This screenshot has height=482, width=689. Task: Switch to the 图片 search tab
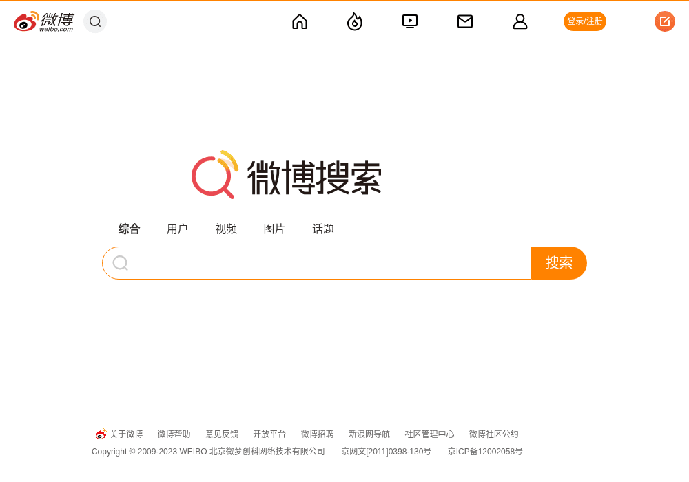coord(274,229)
